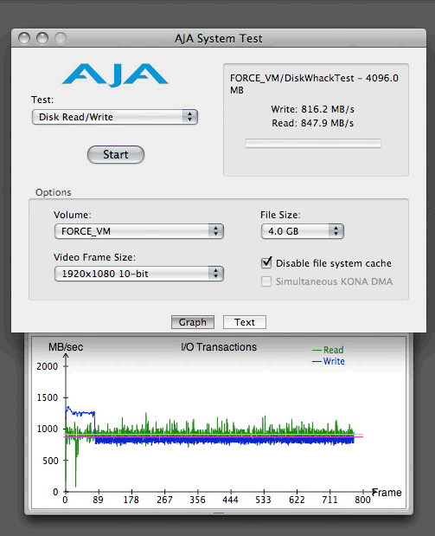Screen dimensions: 435x536
Task: Click frame tick 800 on the graph
Action: [362, 500]
